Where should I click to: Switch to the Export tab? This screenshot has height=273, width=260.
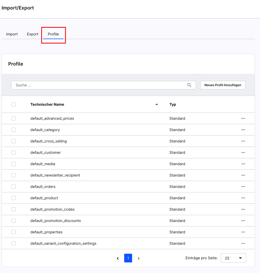pyautogui.click(x=33, y=34)
